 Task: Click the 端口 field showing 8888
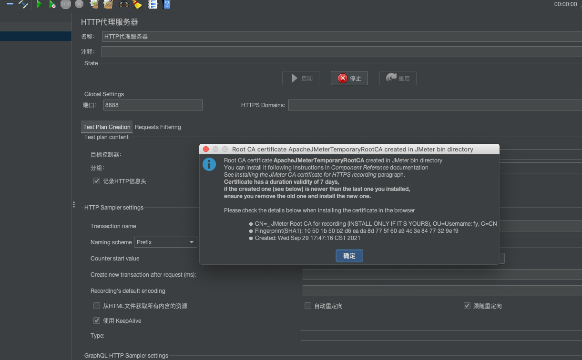coord(153,105)
